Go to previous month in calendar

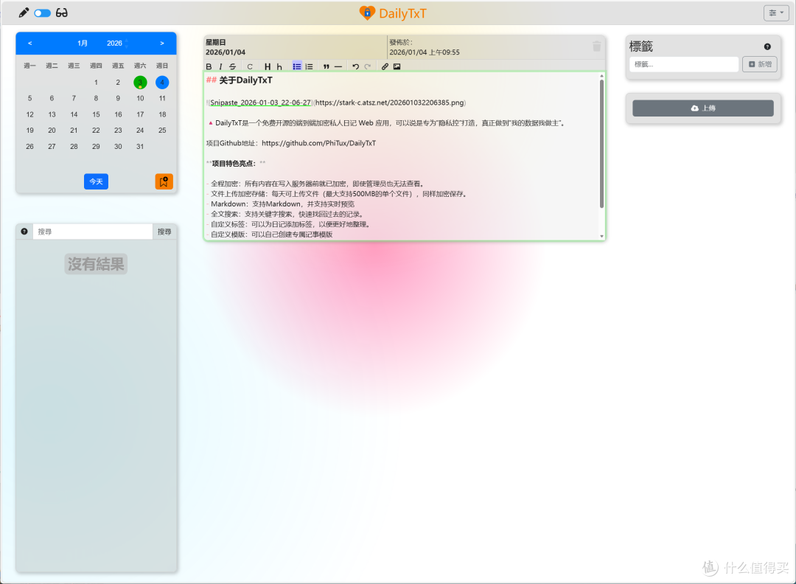(30, 44)
